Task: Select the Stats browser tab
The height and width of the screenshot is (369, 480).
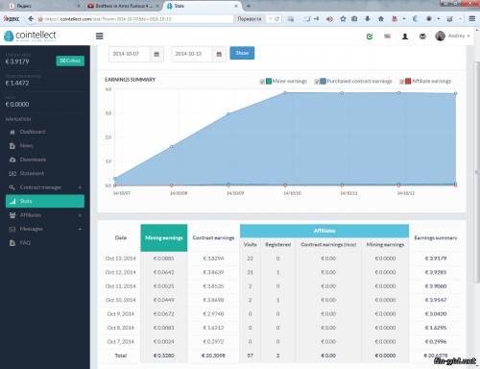Action: click(x=203, y=6)
